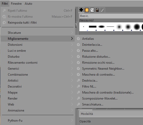Open the Finestre menu

(16, 4)
